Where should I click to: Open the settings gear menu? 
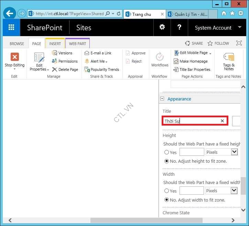(162, 28)
